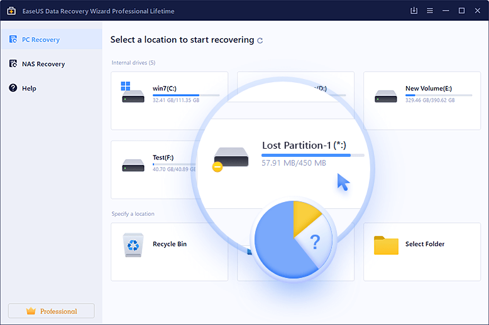
Task: Click the EaseUS app logo in title bar
Action: pyautogui.click(x=11, y=11)
